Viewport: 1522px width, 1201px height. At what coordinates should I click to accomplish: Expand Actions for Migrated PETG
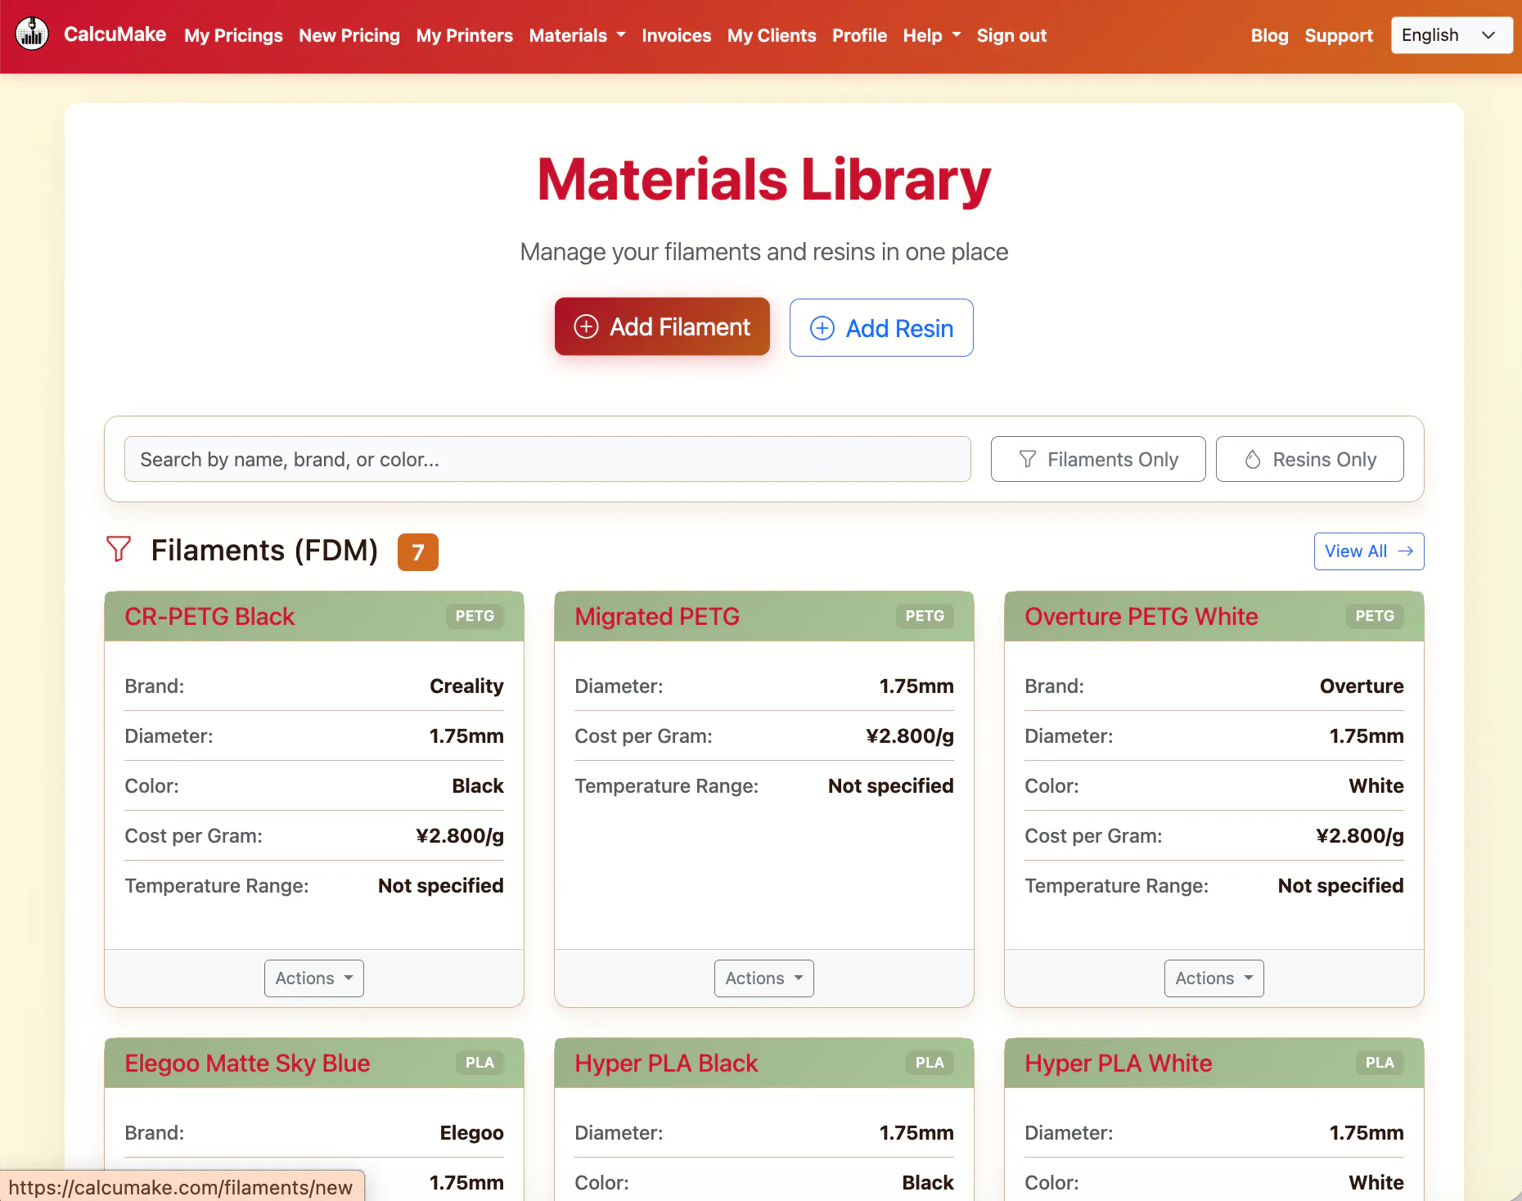764,978
